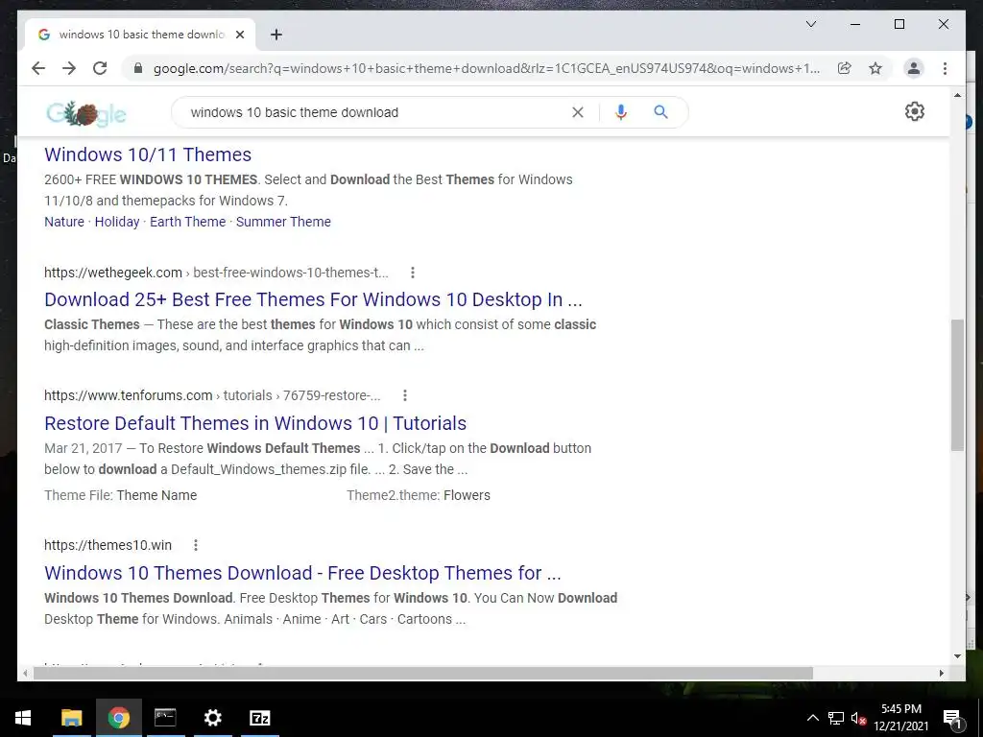983x737 pixels.
Task: Click the horizontal scrollbar right arrow
Action: pyautogui.click(x=941, y=673)
